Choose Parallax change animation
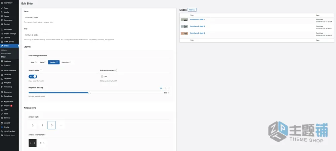Screen dimensions: 336x151 pyautogui.click(x=54, y=62)
